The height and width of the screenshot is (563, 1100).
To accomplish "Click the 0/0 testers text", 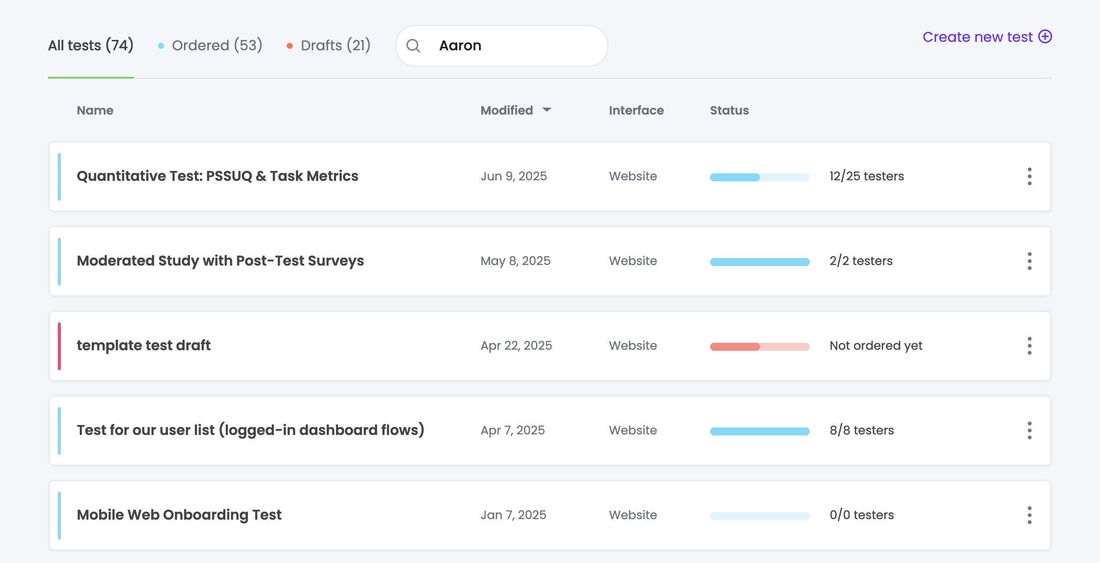I will (862, 515).
